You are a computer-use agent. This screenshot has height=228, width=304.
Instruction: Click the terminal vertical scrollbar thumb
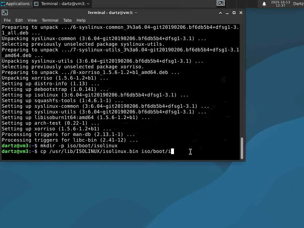click(x=242, y=148)
